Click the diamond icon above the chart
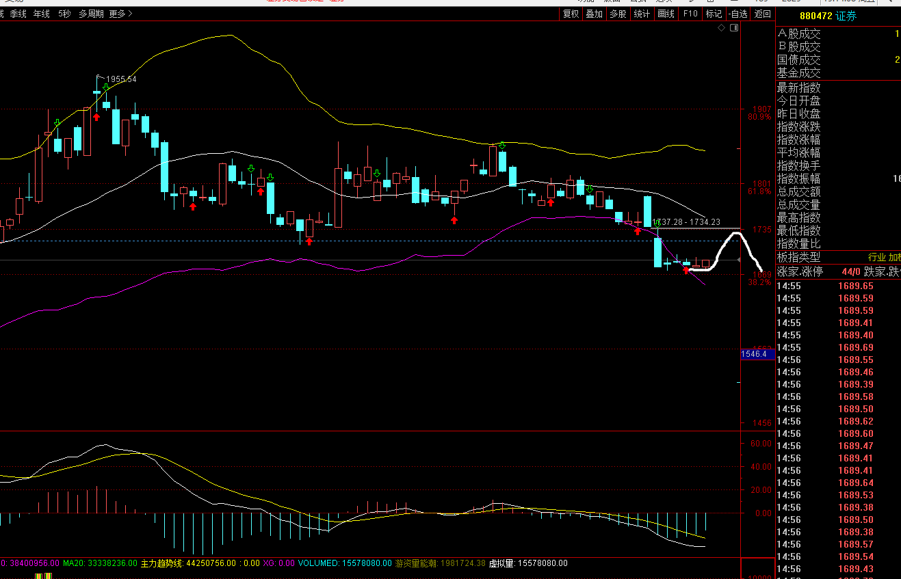The image size is (901, 579). click(x=721, y=28)
